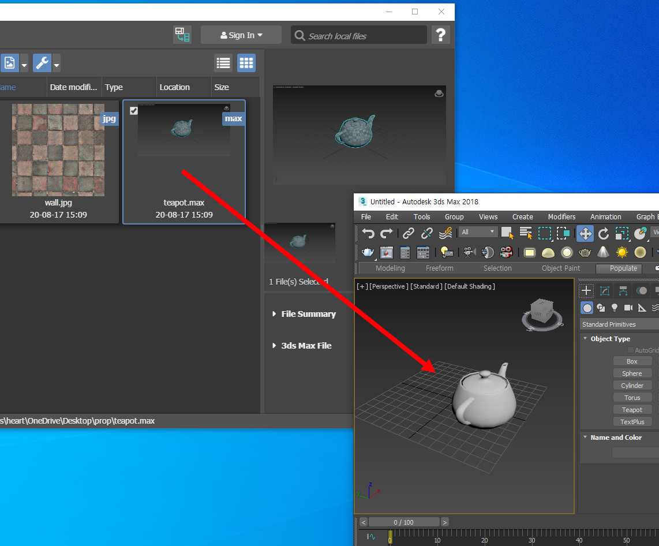
Task: Open the Hierarchy panel tab
Action: (x=623, y=290)
